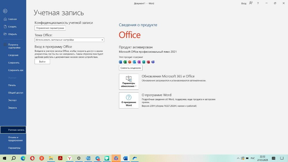Click the question mark help icon

[x=258, y=3]
